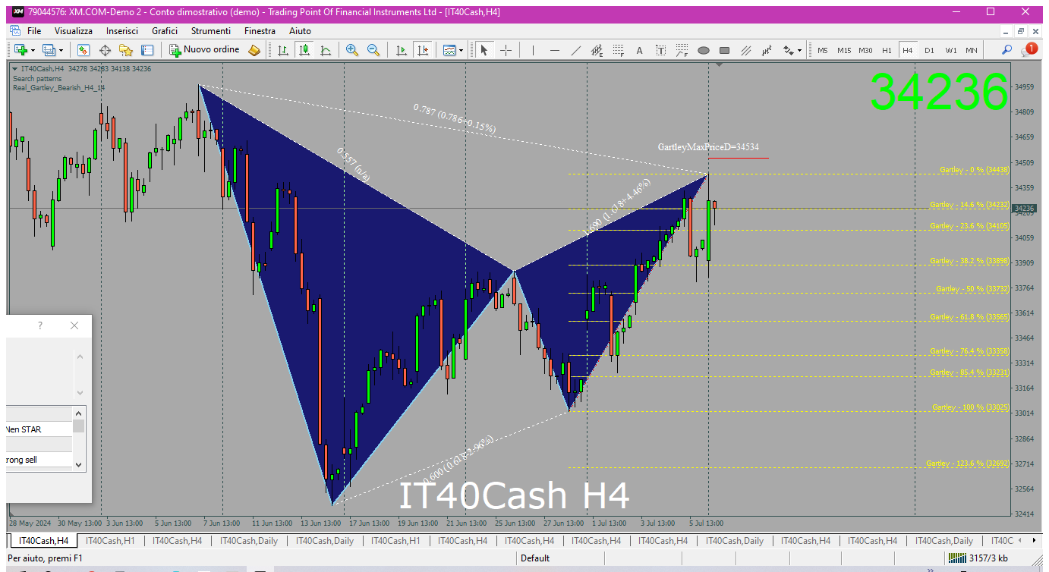Zoom out of the chart
Screen dimensions: 1049x572
[373, 50]
